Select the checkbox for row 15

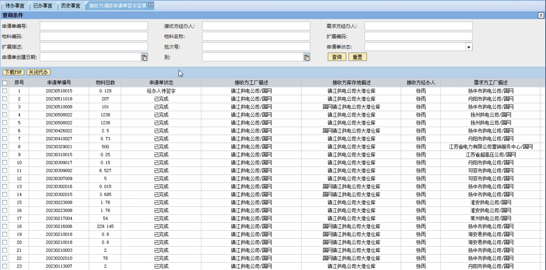(x=5, y=203)
